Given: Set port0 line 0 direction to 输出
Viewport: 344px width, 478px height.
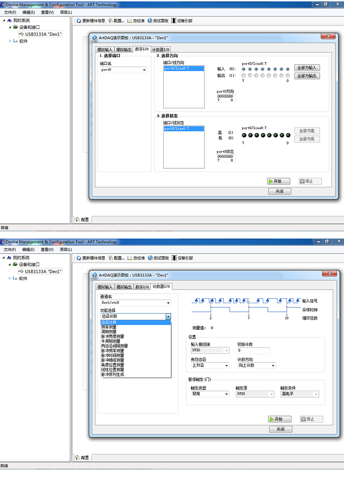Looking at the screenshot, I should click(288, 76).
